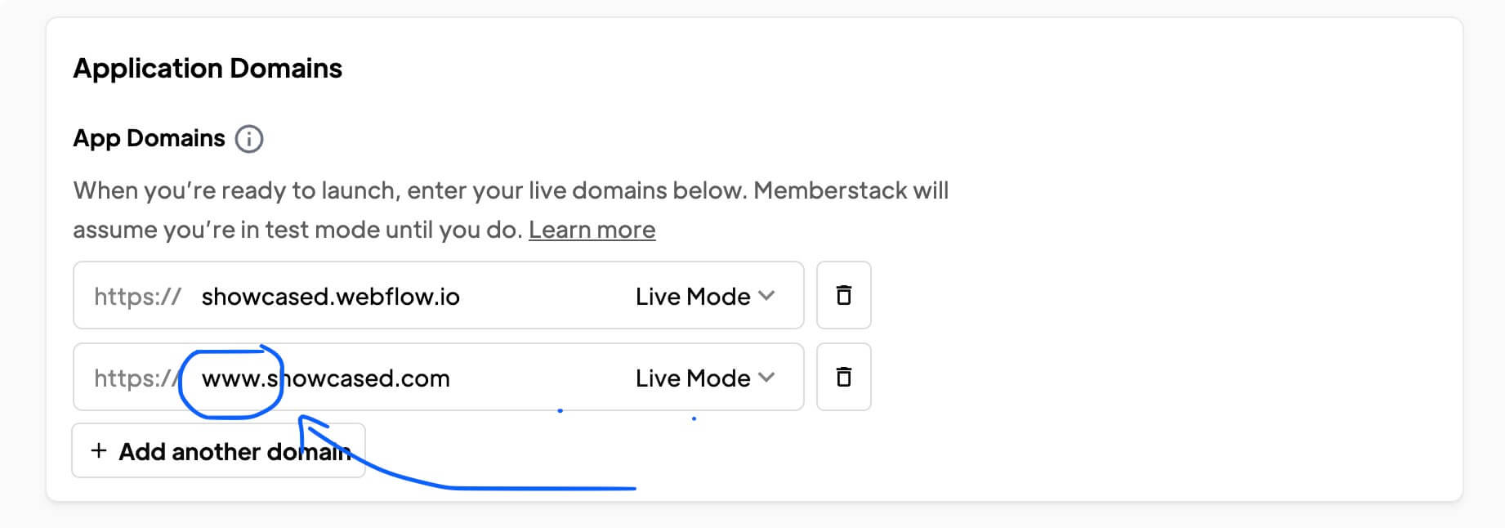This screenshot has height=528, width=1505.
Task: Expand the chevron arrow in the first domain row
Action: tap(766, 296)
